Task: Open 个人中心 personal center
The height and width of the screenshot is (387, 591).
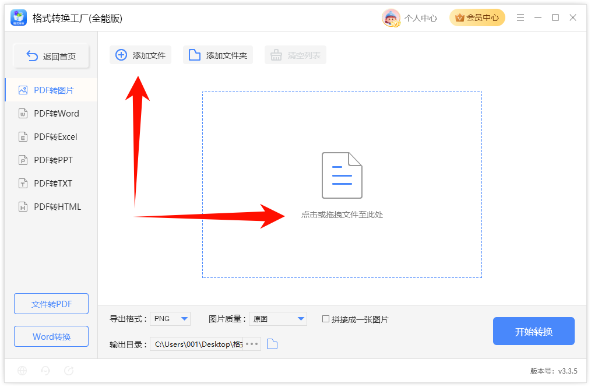Action: tap(421, 18)
